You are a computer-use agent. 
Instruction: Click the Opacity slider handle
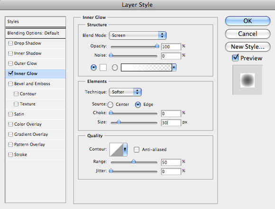[x=157, y=46]
